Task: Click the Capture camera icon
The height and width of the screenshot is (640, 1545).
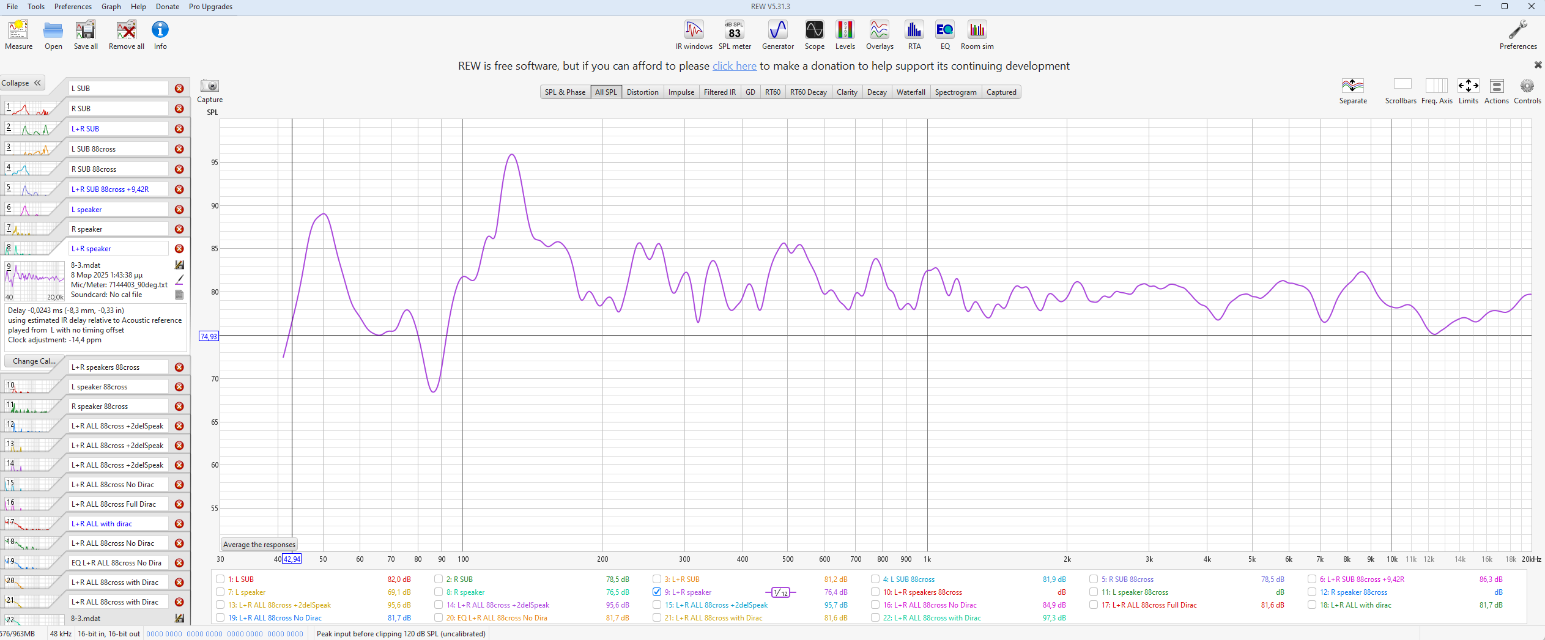Action: tap(209, 86)
